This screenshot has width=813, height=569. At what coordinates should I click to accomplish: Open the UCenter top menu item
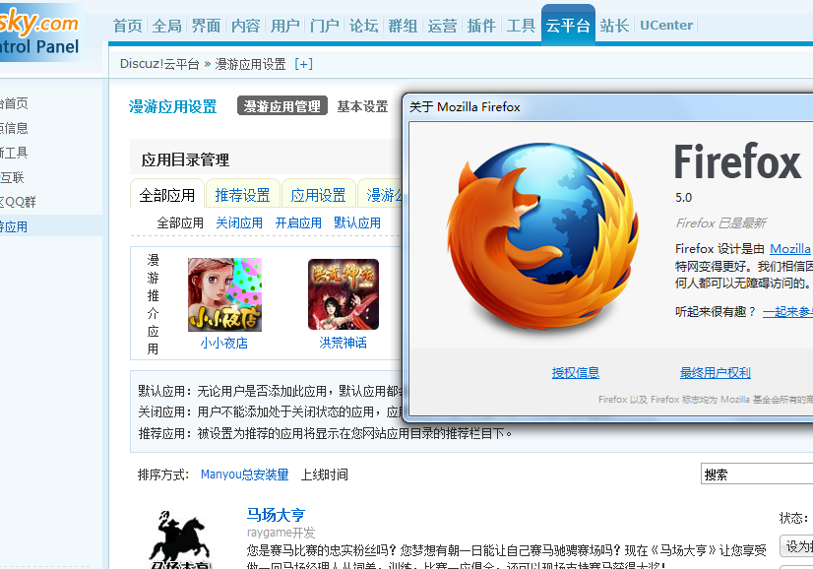(666, 26)
